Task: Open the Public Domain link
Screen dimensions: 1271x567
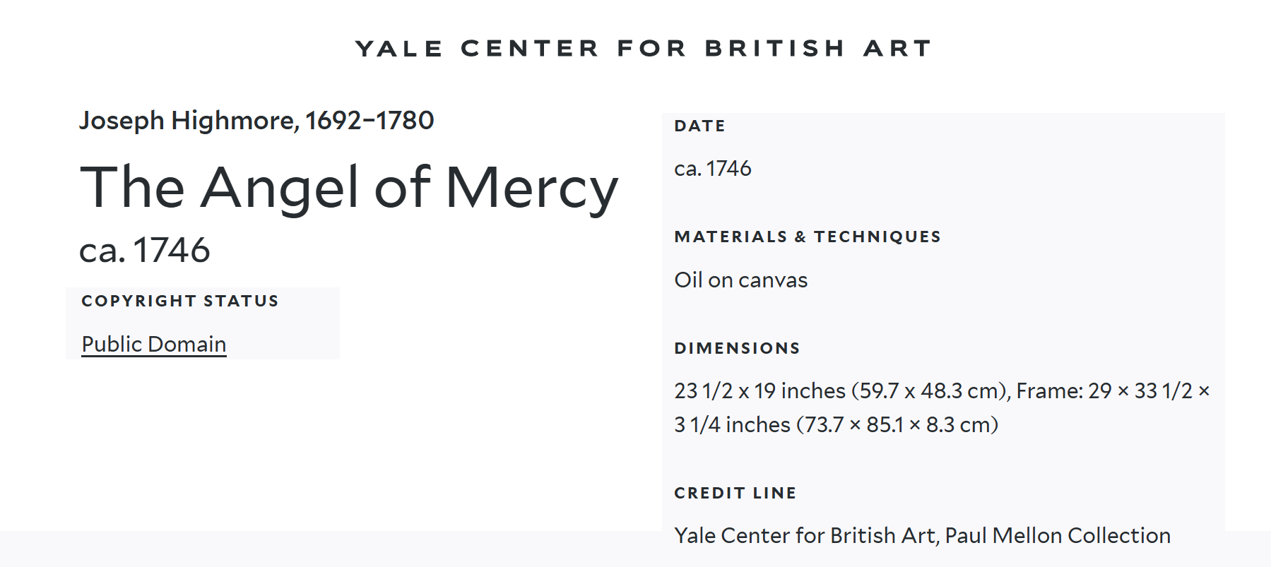Action: tap(154, 344)
